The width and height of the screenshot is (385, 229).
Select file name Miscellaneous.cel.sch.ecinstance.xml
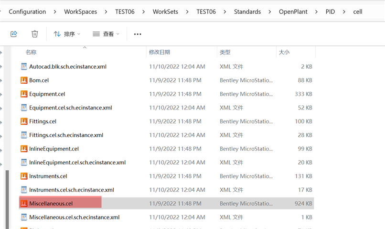click(x=75, y=217)
